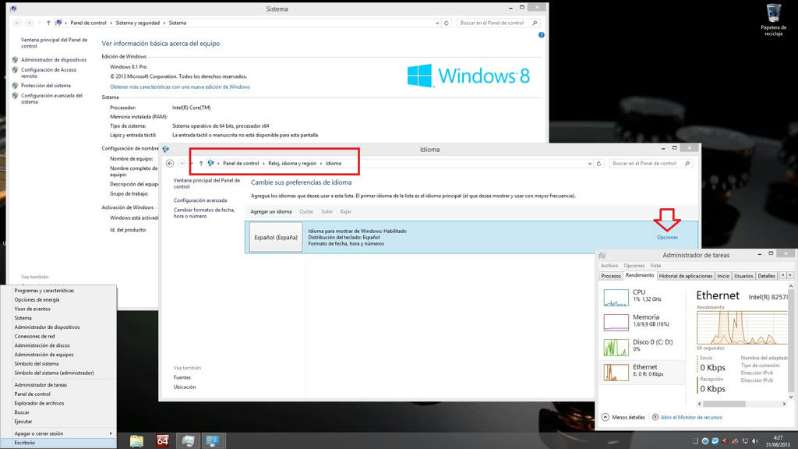Choose Visor de eventos from menu

tap(58, 309)
